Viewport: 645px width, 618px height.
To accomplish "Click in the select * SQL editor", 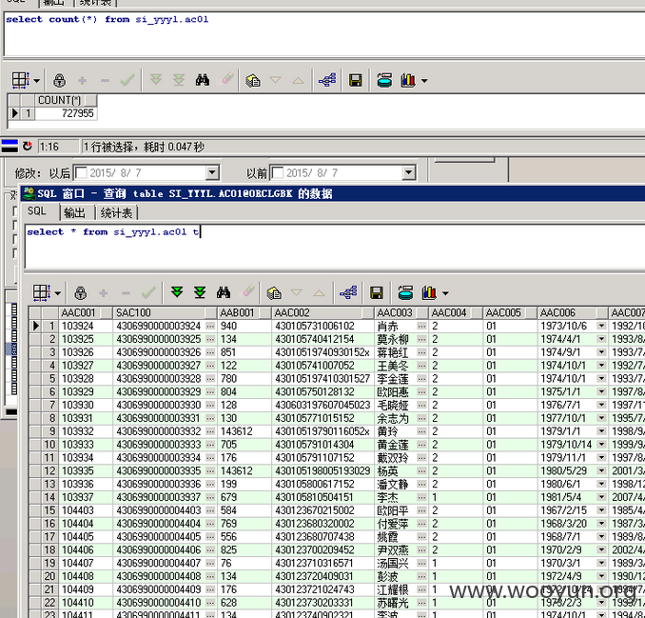I will (x=335, y=247).
